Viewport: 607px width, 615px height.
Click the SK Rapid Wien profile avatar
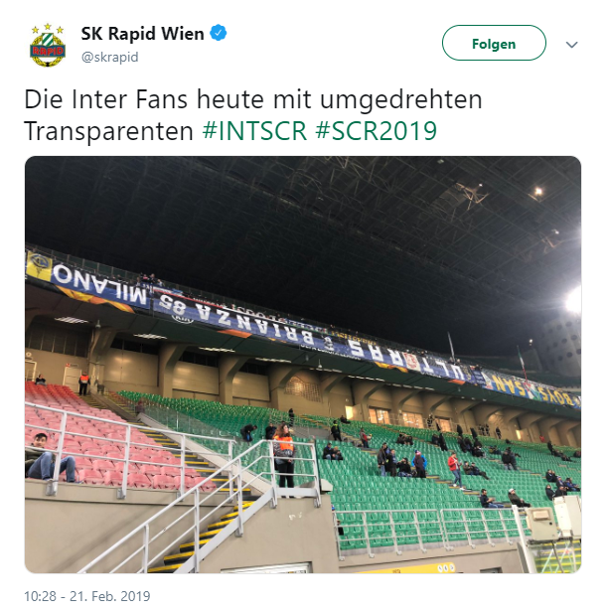coord(48,45)
